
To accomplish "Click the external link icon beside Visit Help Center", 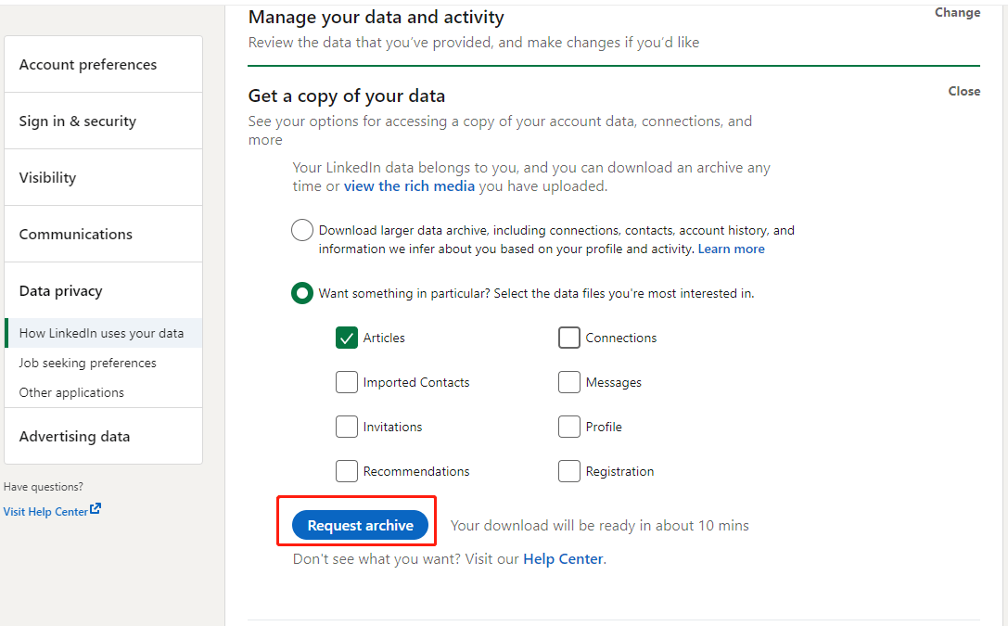I will [x=96, y=509].
